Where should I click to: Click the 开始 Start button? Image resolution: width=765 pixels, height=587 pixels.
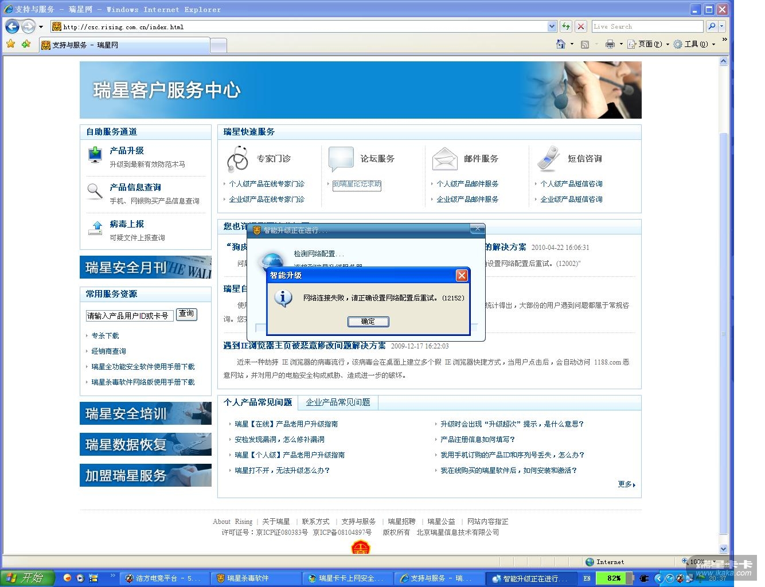27,578
